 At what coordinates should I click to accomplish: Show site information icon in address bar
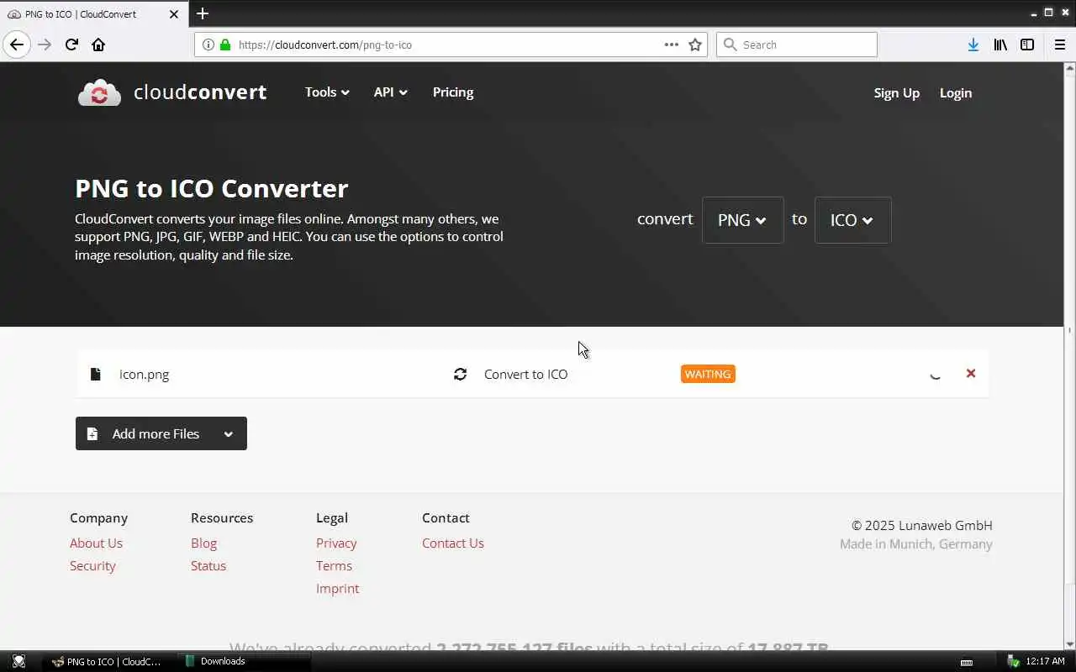pos(208,45)
